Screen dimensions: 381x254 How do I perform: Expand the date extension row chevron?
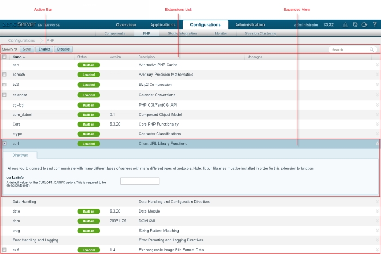coord(376,211)
